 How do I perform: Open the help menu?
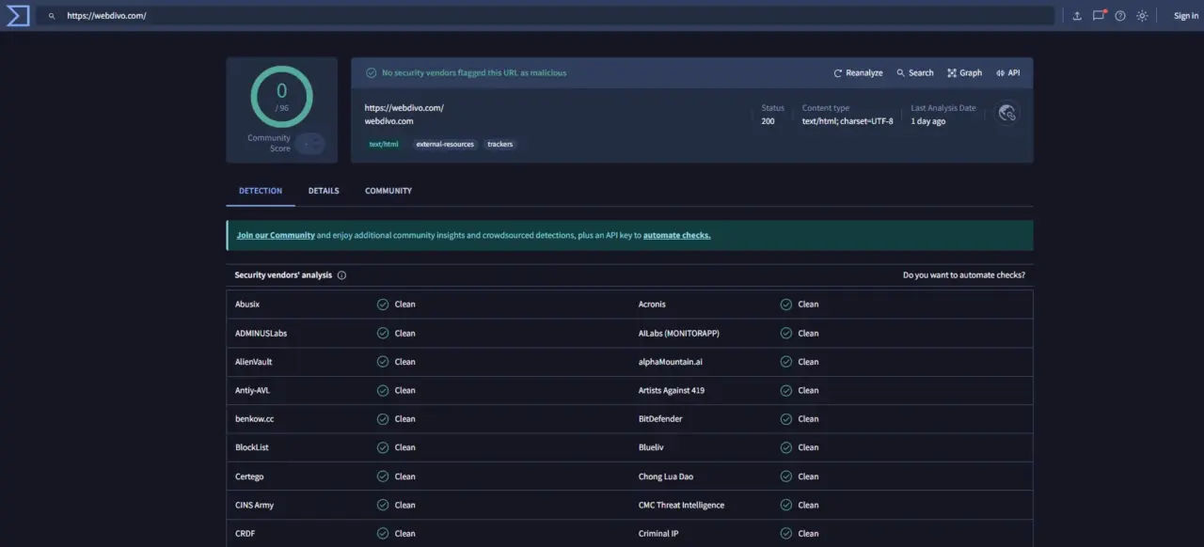click(1119, 15)
